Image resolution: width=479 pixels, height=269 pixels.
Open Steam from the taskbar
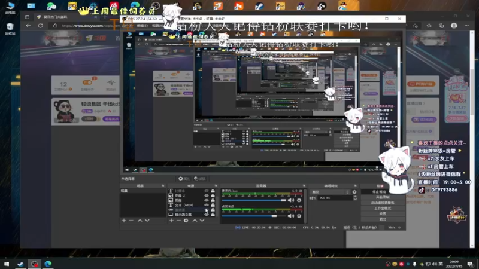20,264
